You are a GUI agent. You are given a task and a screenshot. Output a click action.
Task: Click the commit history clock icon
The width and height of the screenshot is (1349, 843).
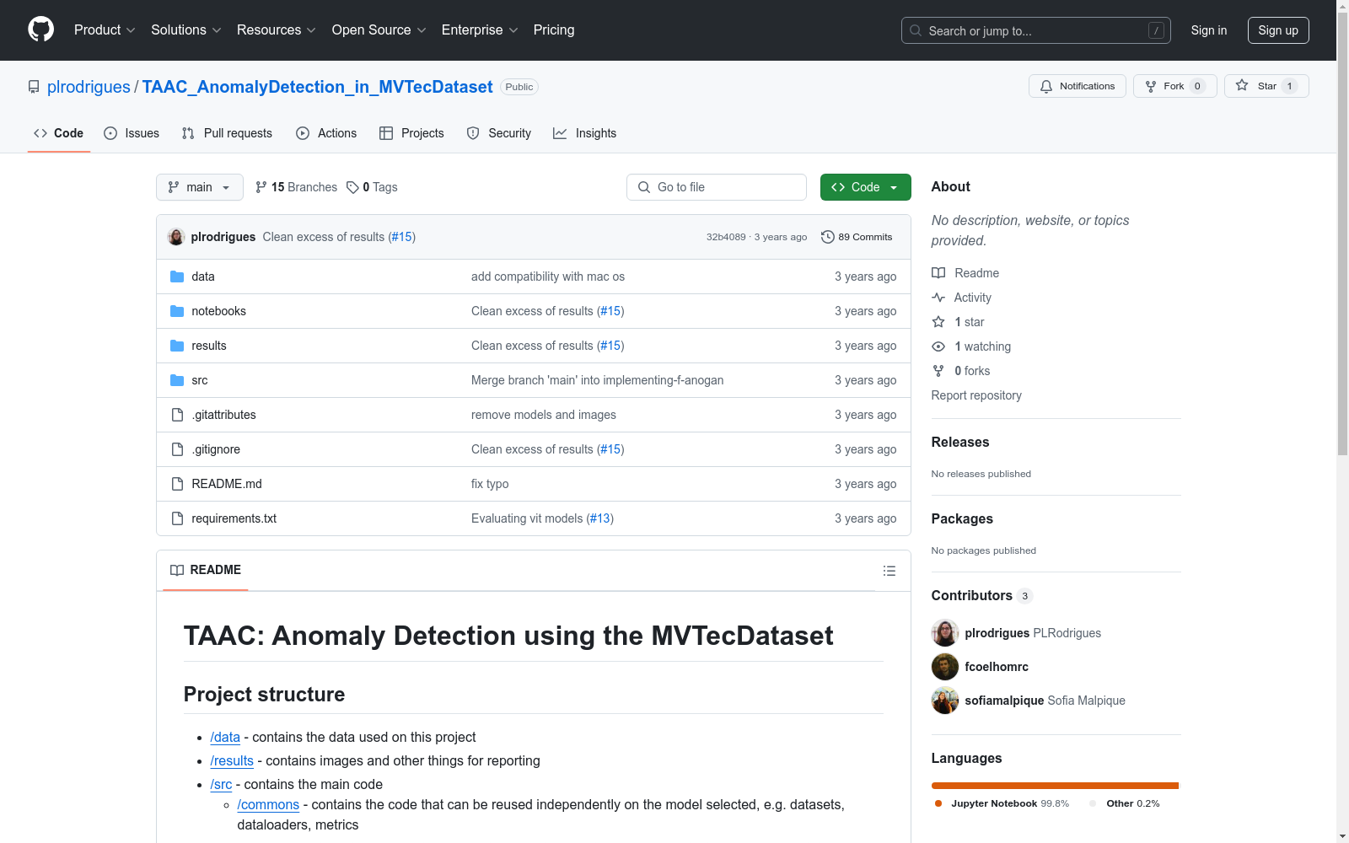(828, 237)
